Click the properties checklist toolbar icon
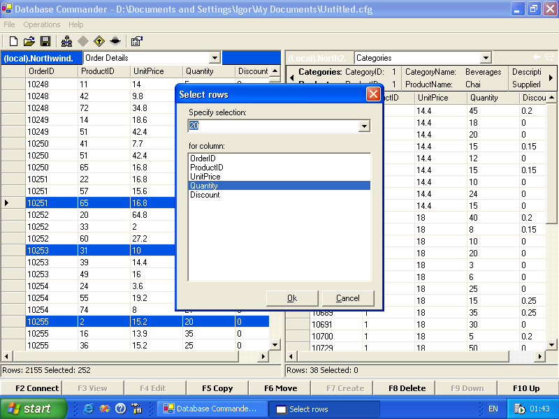The width and height of the screenshot is (559, 419). pos(136,41)
